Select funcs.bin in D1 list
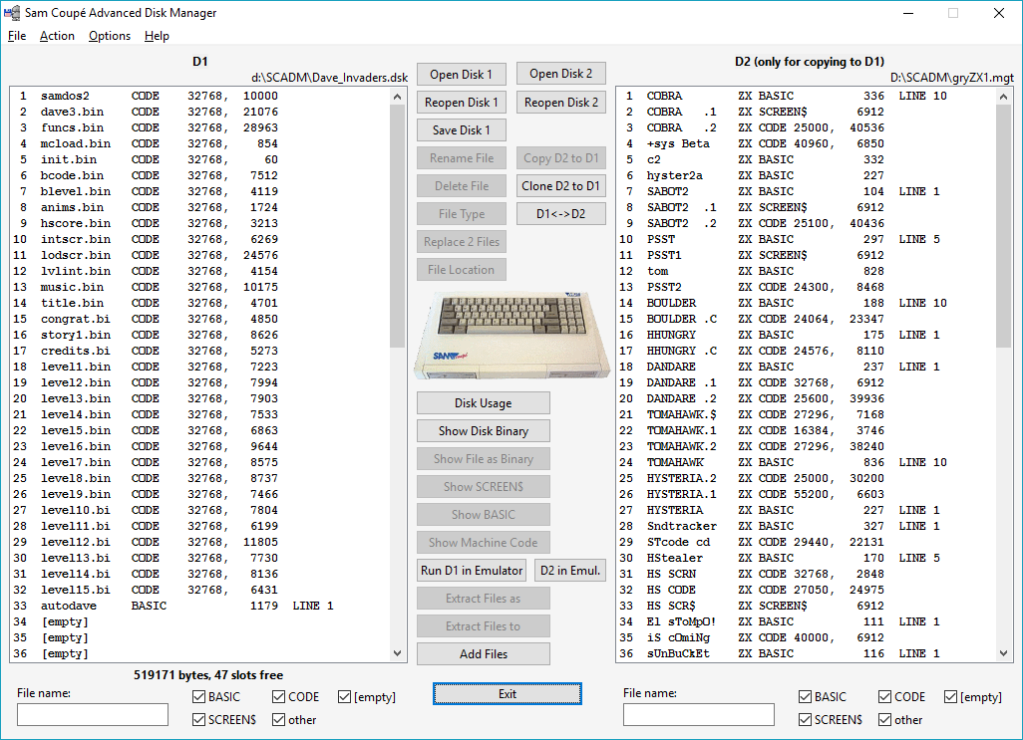Screen dimensions: 1023x740 [x=199, y=127]
